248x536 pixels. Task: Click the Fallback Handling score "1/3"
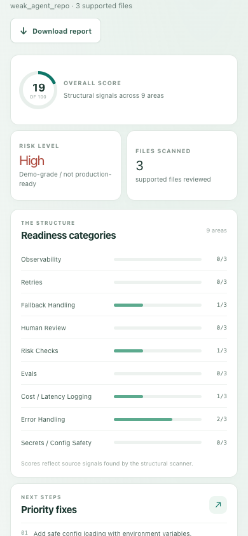[x=222, y=305]
